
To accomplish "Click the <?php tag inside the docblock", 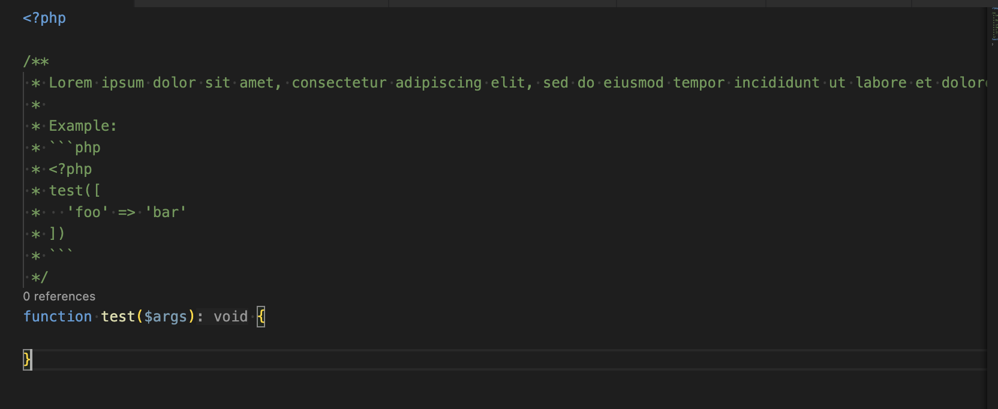I will click(x=70, y=169).
